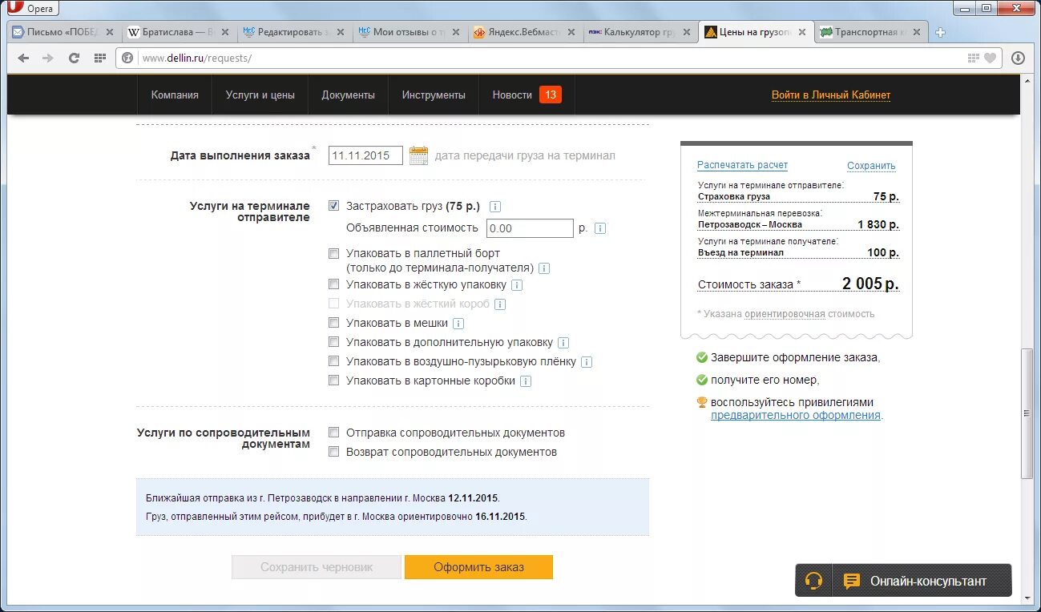This screenshot has width=1041, height=612.
Task: Click info icon for воздушно-пузырьковую плёнку
Action: point(587,362)
